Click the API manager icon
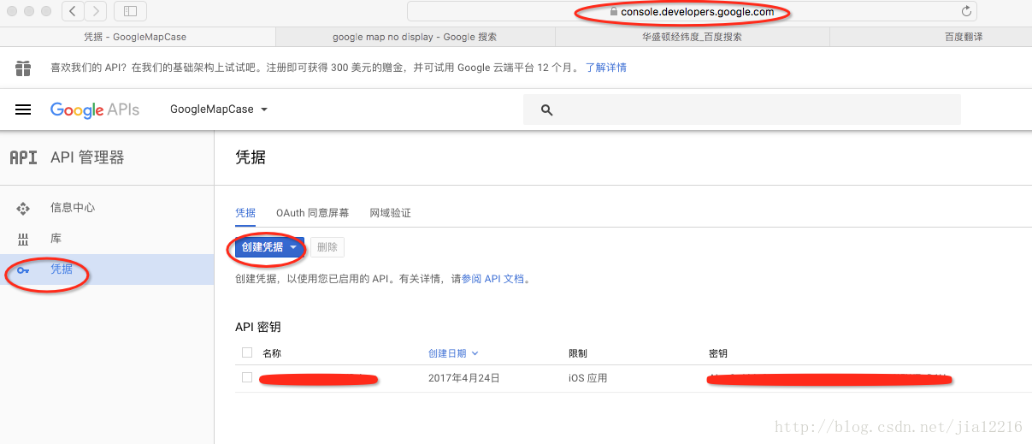This screenshot has height=444, width=1032. [23, 157]
